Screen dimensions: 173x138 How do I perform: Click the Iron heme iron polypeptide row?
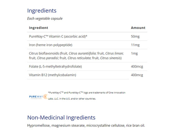[x=87, y=45]
